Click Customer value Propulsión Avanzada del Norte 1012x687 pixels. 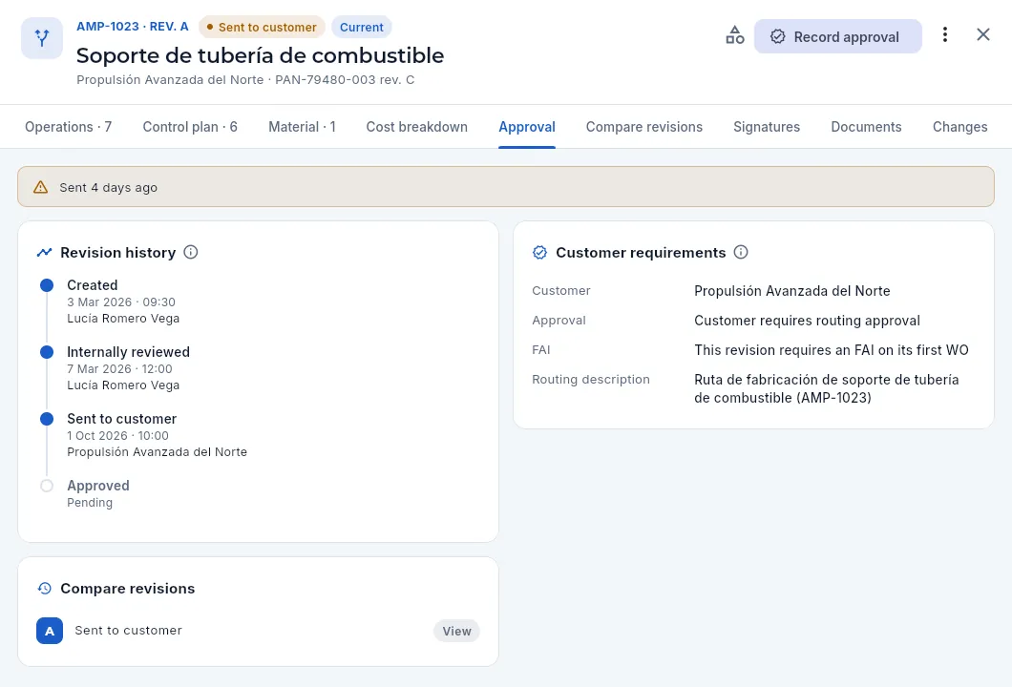(x=791, y=291)
